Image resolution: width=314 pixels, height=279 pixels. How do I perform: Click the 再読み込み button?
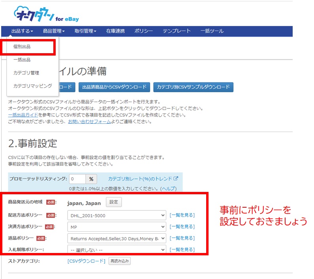(x=120, y=261)
